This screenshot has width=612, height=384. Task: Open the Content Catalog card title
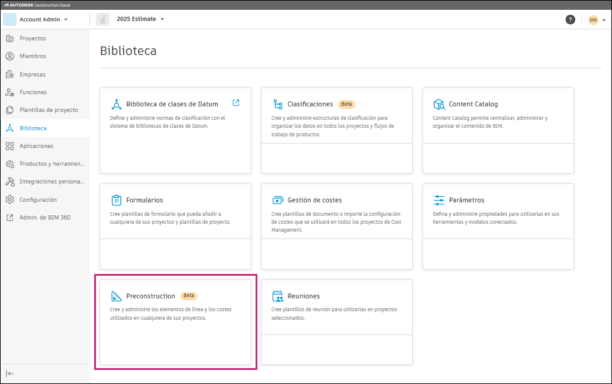click(x=473, y=104)
